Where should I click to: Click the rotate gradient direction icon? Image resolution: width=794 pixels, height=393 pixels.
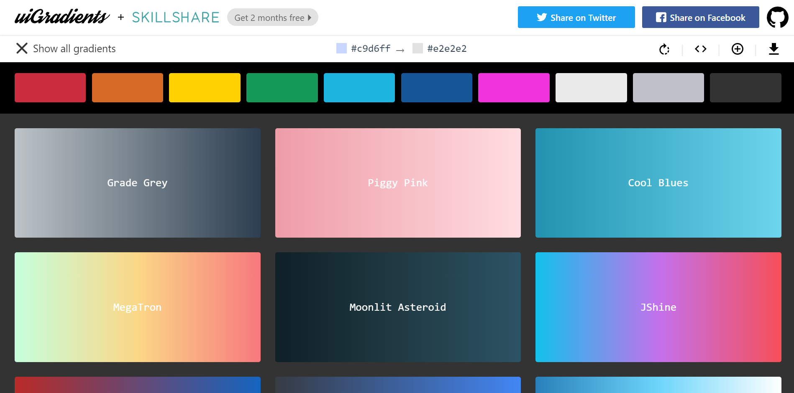click(x=664, y=49)
